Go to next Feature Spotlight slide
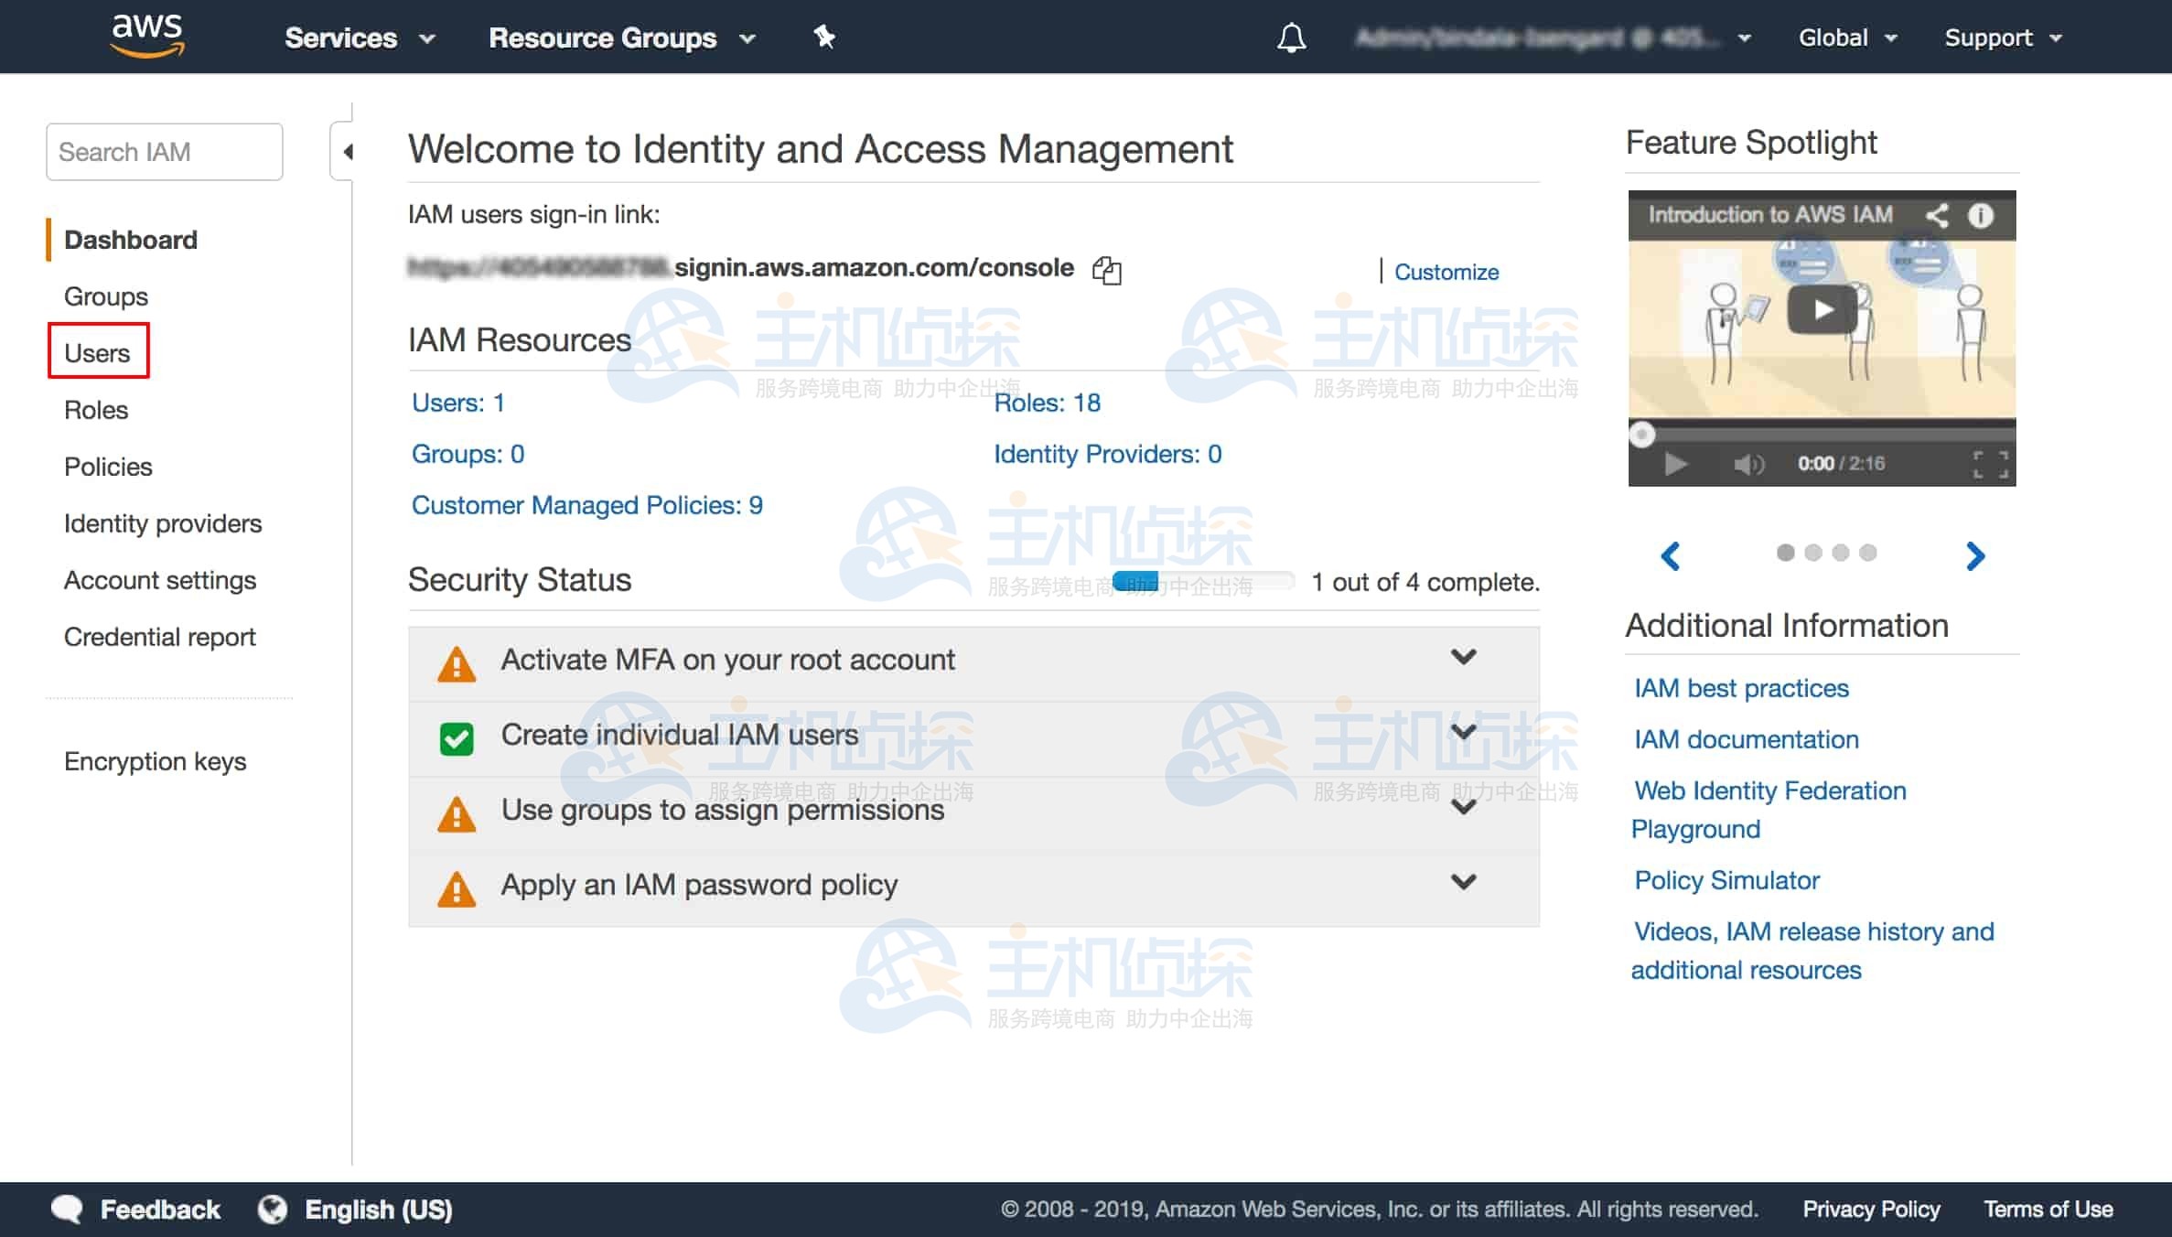 (x=1975, y=555)
